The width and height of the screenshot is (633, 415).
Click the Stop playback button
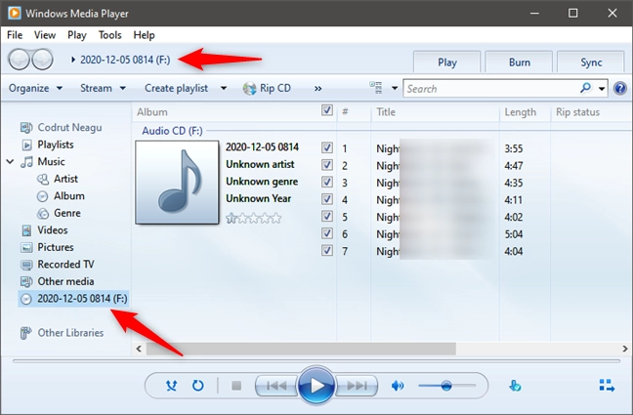point(236,386)
